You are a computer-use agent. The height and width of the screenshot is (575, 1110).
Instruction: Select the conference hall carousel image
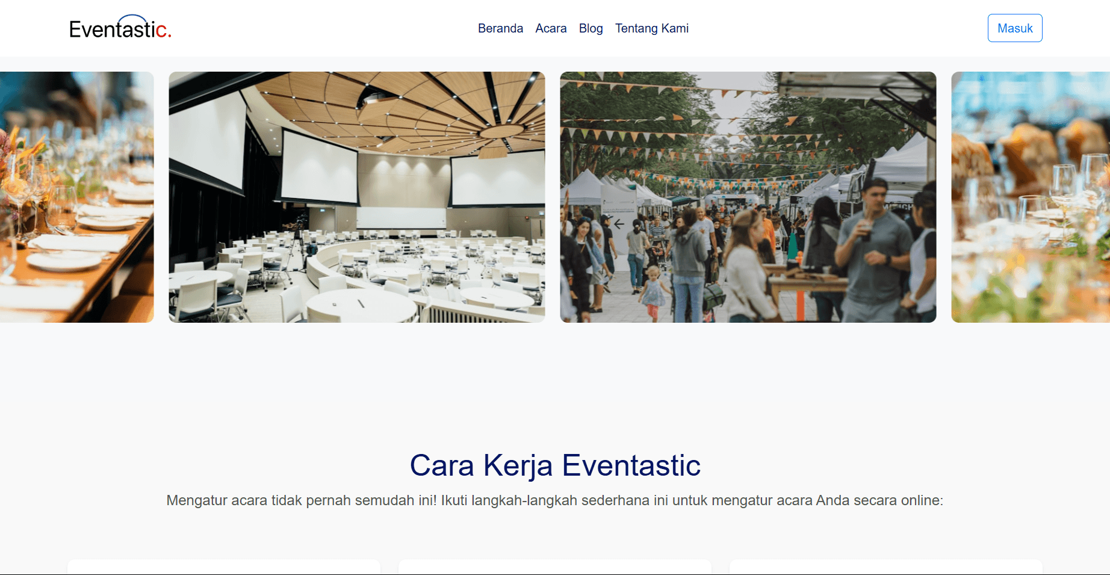coord(357,197)
